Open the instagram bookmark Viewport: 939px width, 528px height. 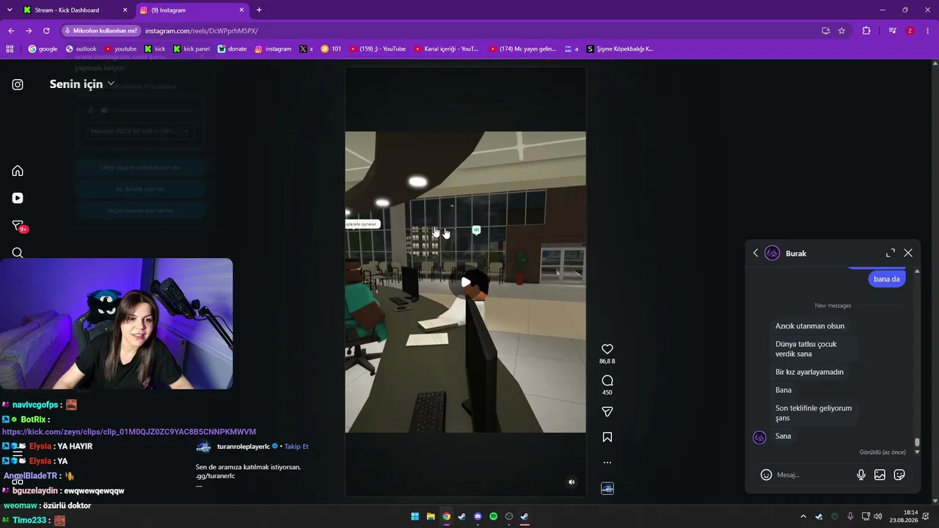click(273, 49)
